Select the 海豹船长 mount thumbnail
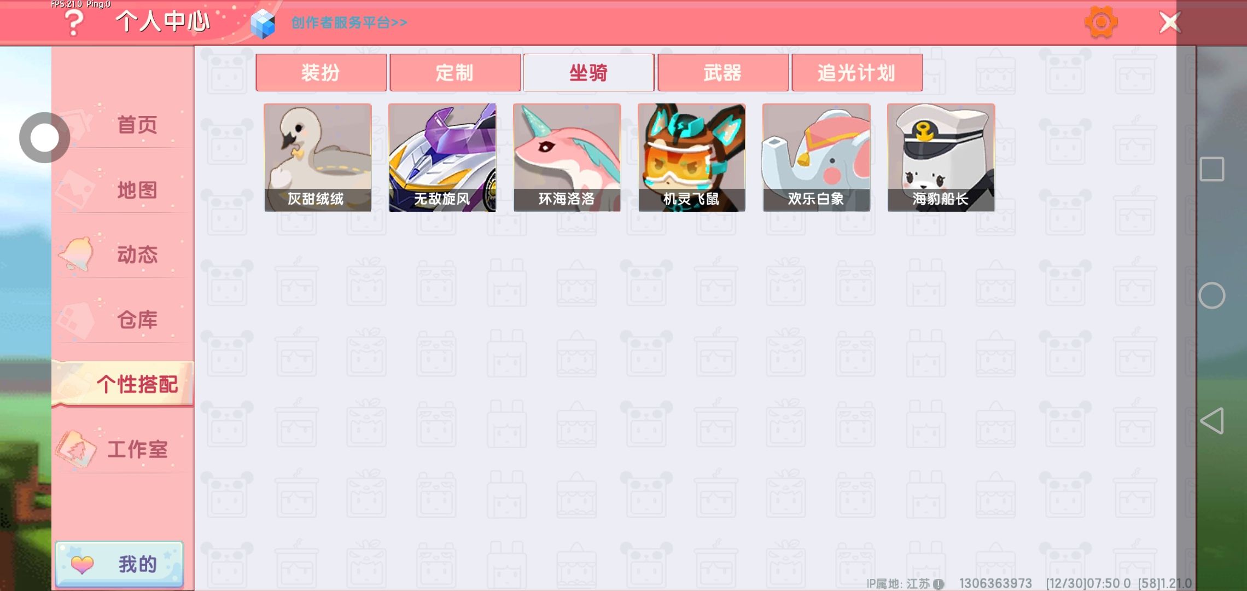Viewport: 1247px width, 591px height. pyautogui.click(x=941, y=158)
